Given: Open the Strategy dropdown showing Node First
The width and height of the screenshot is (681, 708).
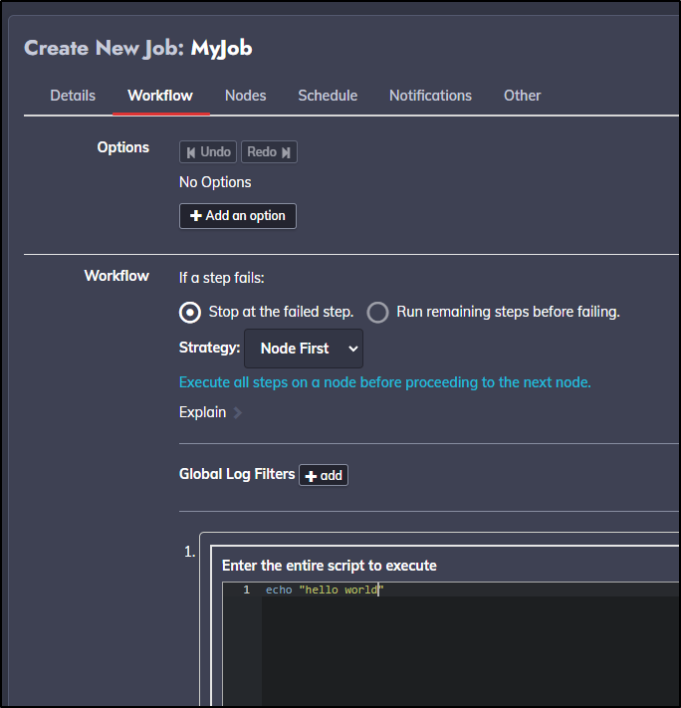Looking at the screenshot, I should pyautogui.click(x=304, y=349).
